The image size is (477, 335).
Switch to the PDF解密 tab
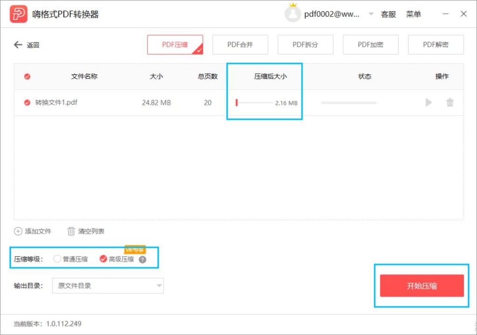pyautogui.click(x=436, y=45)
